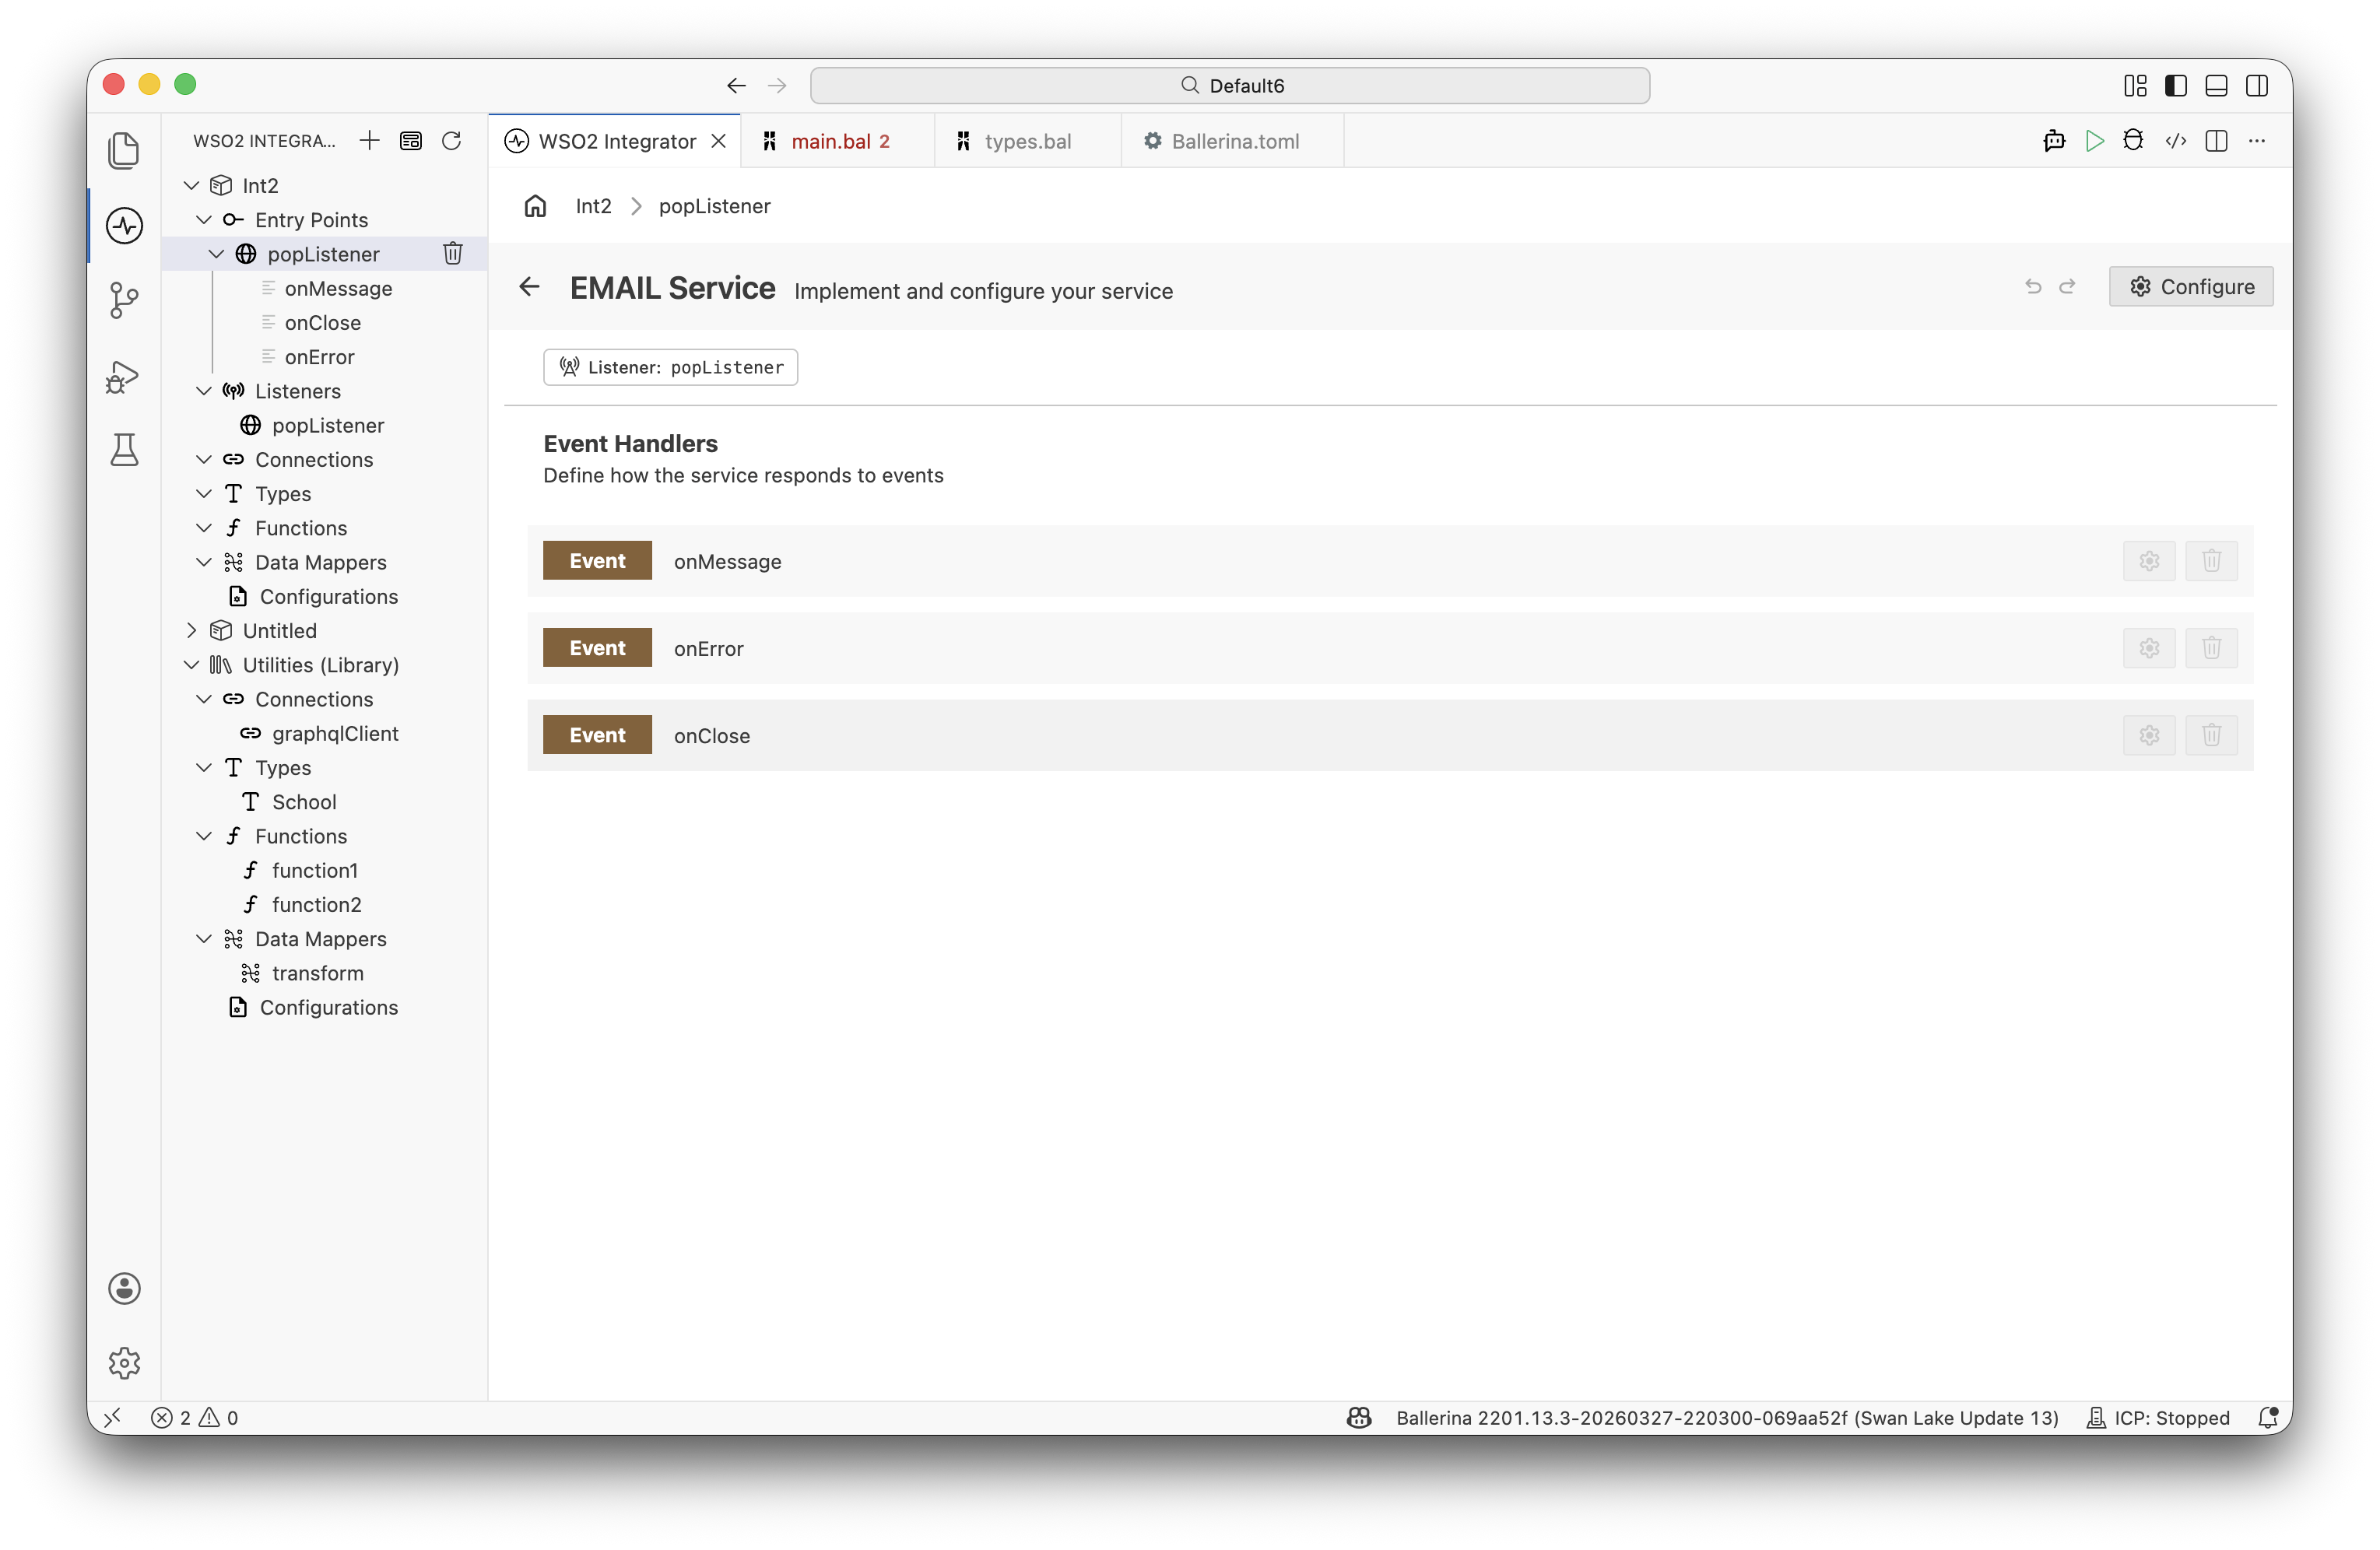Click the green Run play icon
Viewport: 2380px width, 1550px height.
click(x=2094, y=141)
